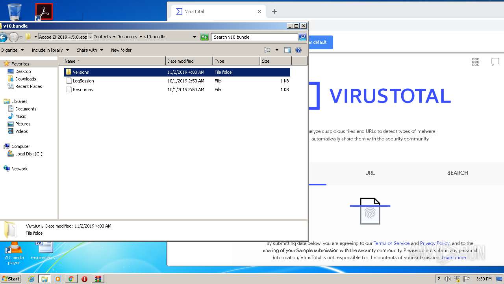Open Windows Explorer taskbar icon

tap(44, 279)
